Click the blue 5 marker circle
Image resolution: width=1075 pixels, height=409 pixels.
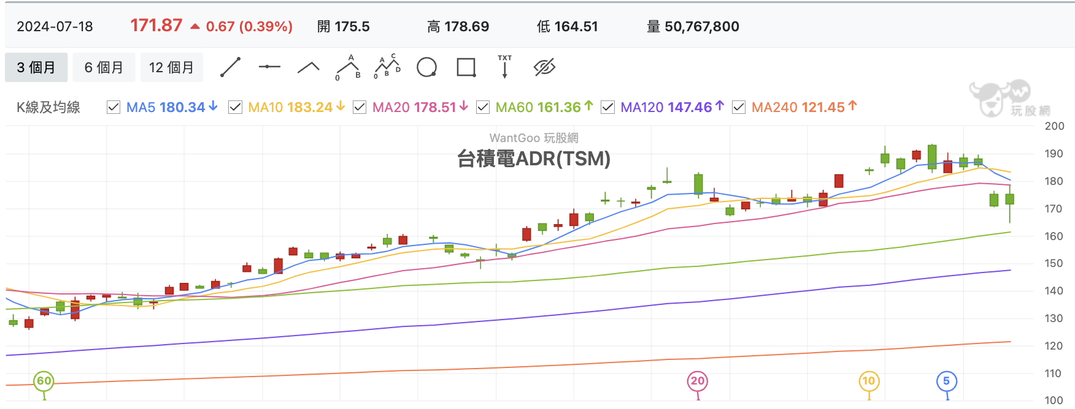point(947,381)
